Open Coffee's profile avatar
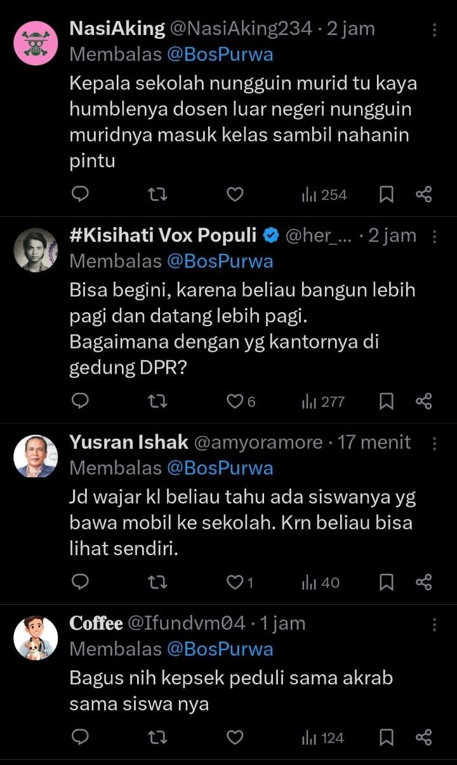The width and height of the screenshot is (457, 765). coord(36,637)
